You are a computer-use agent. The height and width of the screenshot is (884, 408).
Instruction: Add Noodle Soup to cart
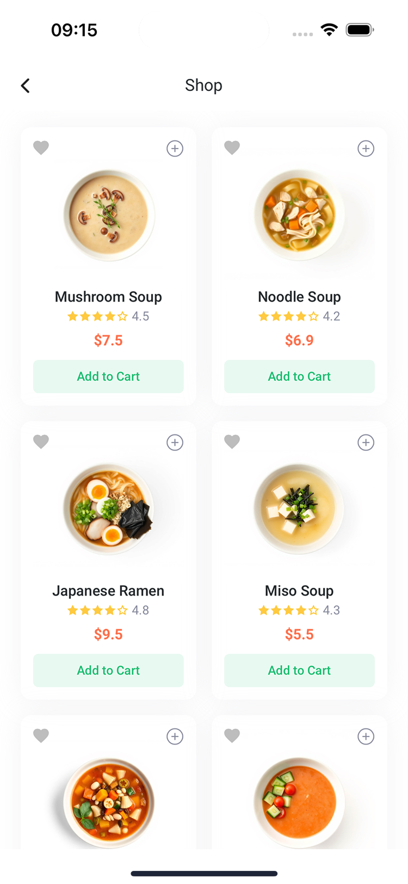coord(299,376)
